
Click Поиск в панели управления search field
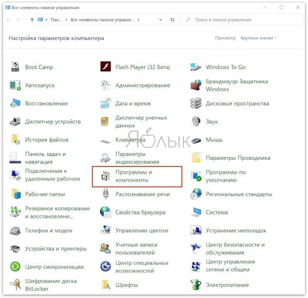[x=242, y=20]
